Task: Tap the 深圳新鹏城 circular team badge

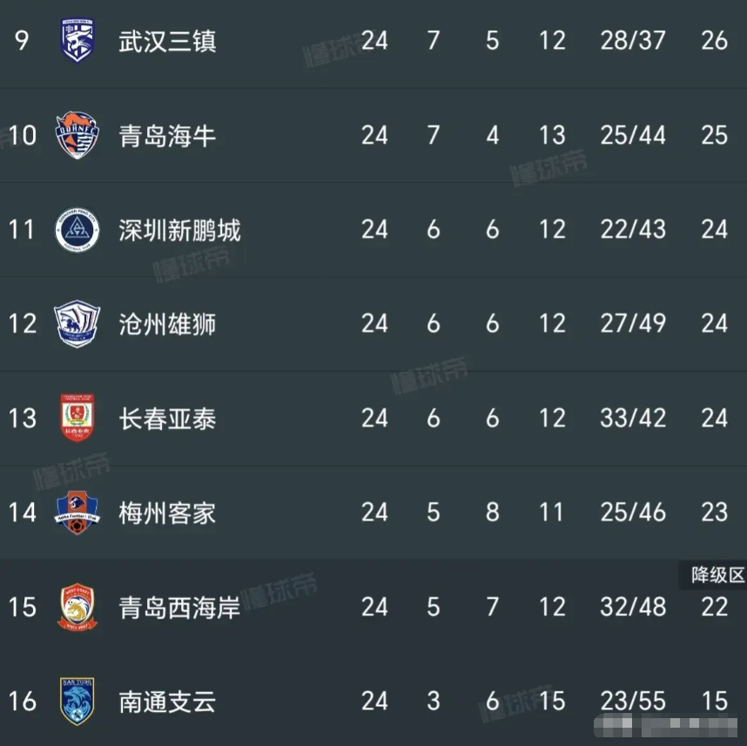Action: click(x=77, y=230)
